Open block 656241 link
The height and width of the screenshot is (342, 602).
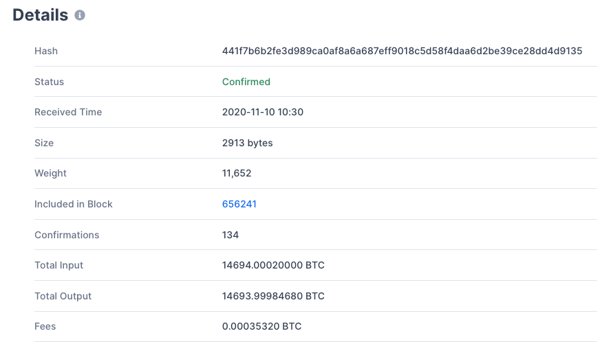[x=239, y=204]
